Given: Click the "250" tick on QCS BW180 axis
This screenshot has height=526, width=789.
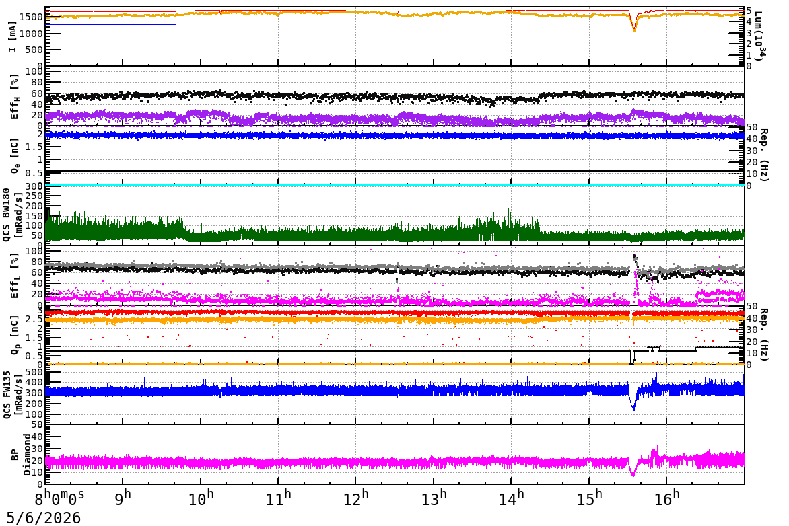Looking at the screenshot, I should click(34, 196).
